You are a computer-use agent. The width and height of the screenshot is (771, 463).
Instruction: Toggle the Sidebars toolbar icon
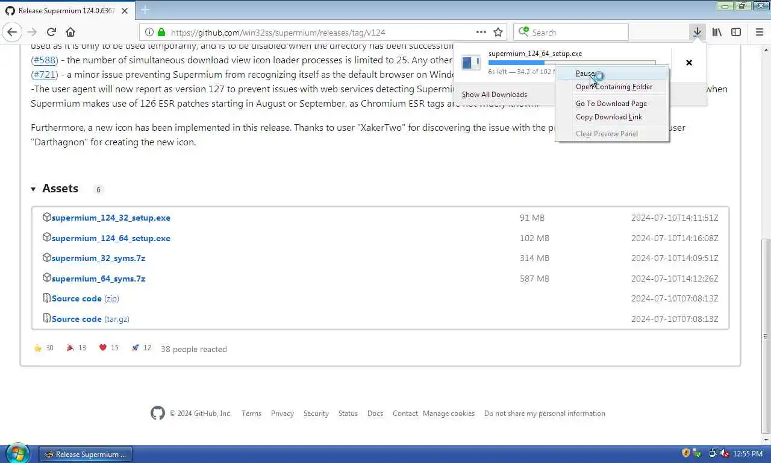point(736,32)
